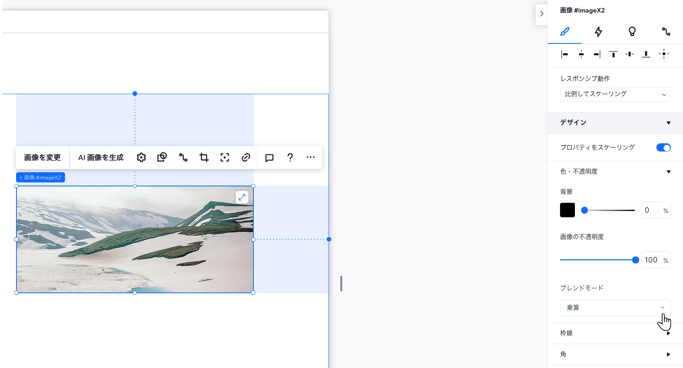Collapse the デザイン section
This screenshot has height=368, width=683.
pyautogui.click(x=668, y=123)
